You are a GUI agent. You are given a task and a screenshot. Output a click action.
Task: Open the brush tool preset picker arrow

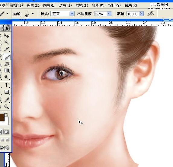pyautogui.click(x=7, y=14)
